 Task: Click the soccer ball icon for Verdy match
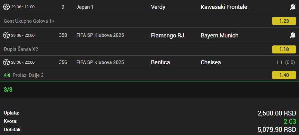(6, 7)
